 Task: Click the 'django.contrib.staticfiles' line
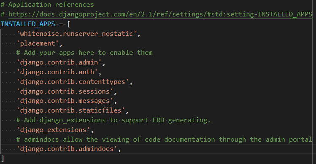[x=70, y=110]
